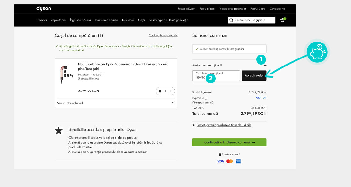Screen dimensions: 351x187
Task: Click the hair dryer product thumbnail
Action: [x=65, y=74]
